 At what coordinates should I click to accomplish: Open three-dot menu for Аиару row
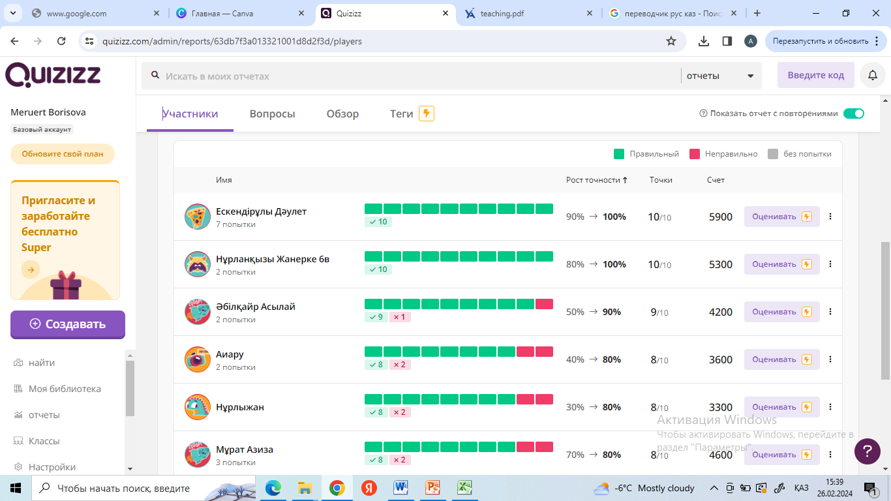(x=830, y=359)
